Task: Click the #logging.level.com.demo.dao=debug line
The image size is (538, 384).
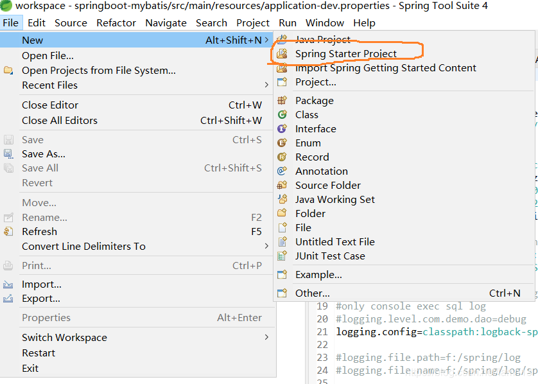Action: tap(431, 319)
